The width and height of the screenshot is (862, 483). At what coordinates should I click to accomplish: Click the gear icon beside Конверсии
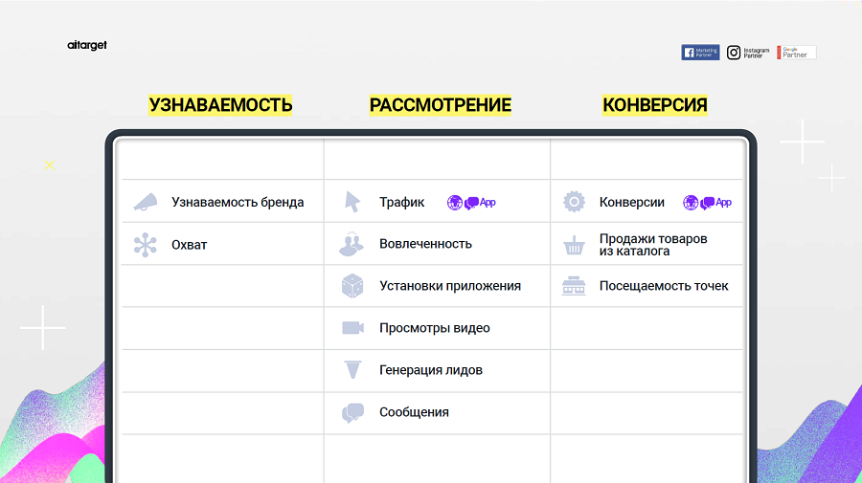point(574,202)
